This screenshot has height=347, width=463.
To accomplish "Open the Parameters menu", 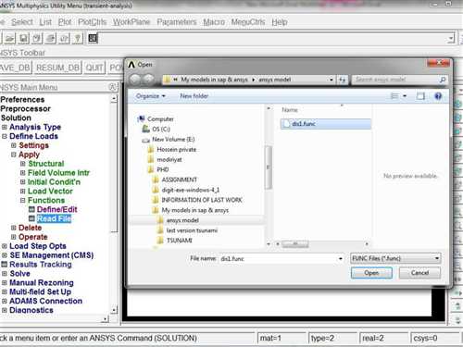I will point(177,22).
